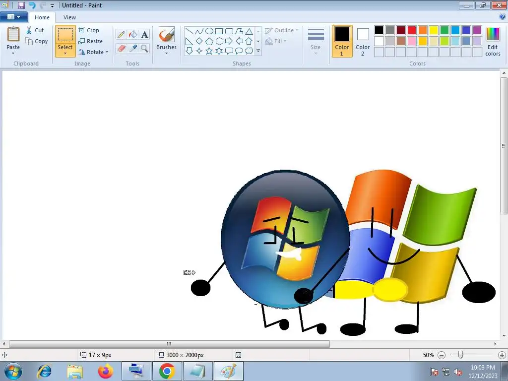Select the Text tool

[144, 35]
